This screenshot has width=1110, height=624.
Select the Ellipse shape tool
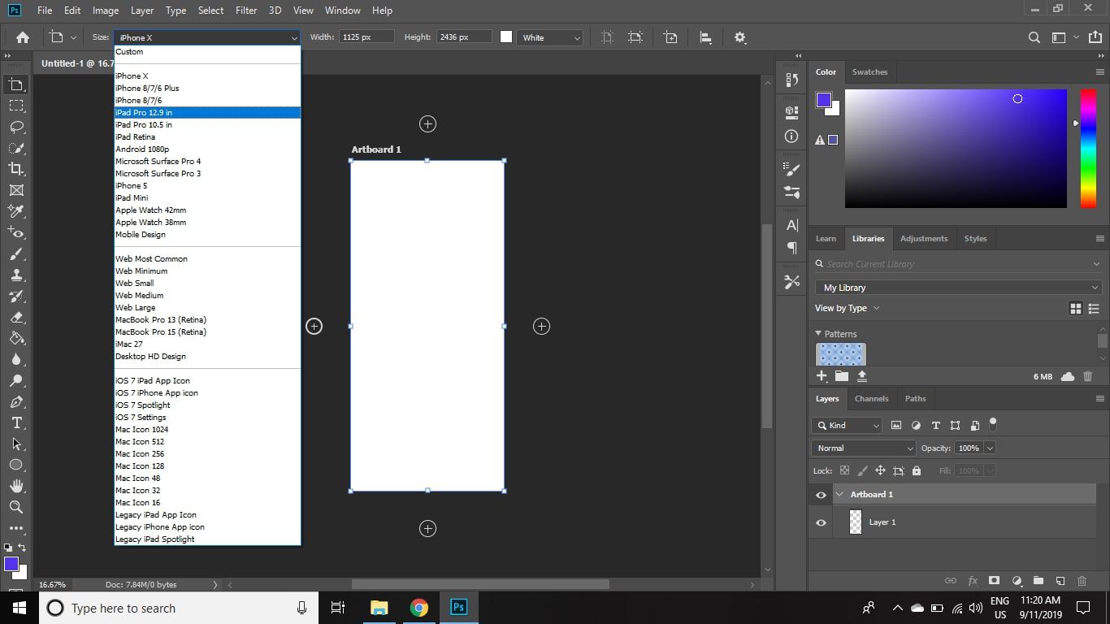(15, 465)
